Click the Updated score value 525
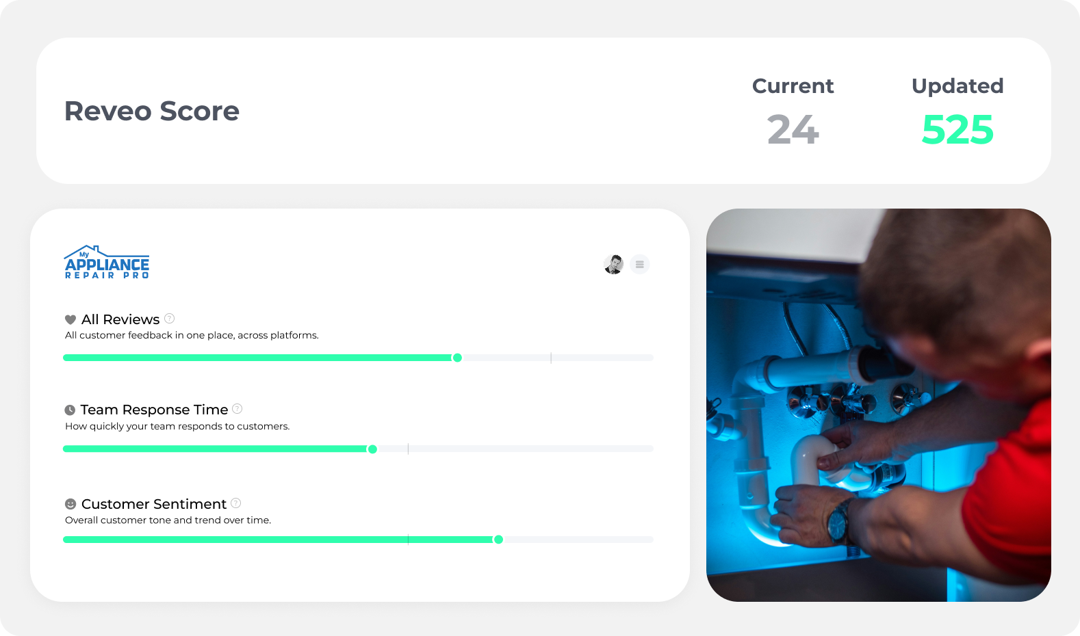The height and width of the screenshot is (636, 1080). (957, 130)
